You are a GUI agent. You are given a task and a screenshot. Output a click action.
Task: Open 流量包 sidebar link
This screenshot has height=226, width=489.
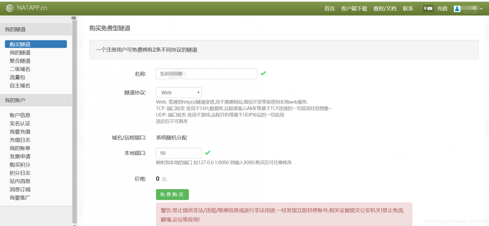click(17, 77)
